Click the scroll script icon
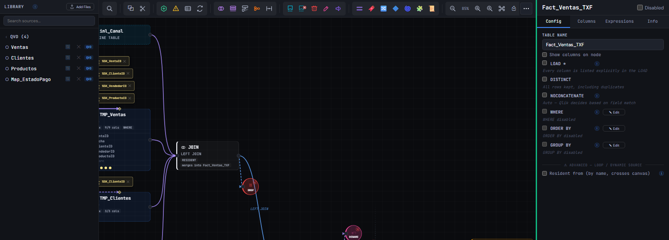The width and height of the screenshot is (669, 240). coord(432,9)
